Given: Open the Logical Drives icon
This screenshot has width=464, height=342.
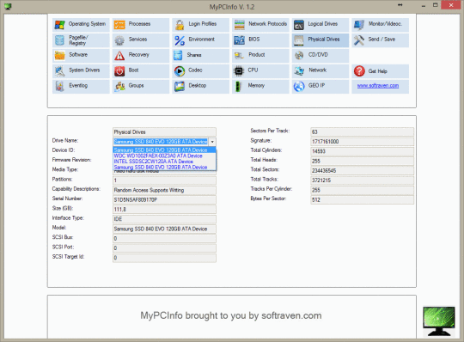Looking at the screenshot, I should point(299,25).
